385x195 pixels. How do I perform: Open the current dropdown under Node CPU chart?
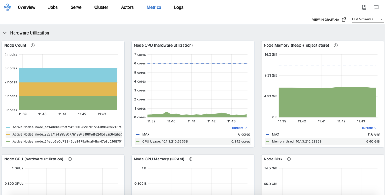pyautogui.click(x=239, y=128)
